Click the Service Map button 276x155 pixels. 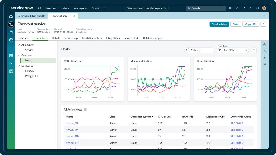(x=219, y=24)
